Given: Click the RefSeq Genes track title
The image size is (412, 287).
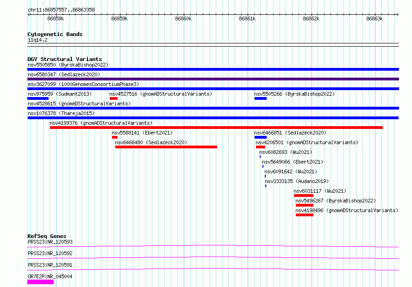Looking at the screenshot, I should pos(47,236).
